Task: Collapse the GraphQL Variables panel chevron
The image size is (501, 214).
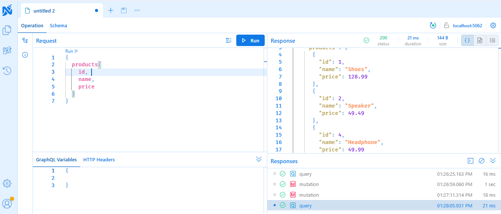Action: point(259,159)
